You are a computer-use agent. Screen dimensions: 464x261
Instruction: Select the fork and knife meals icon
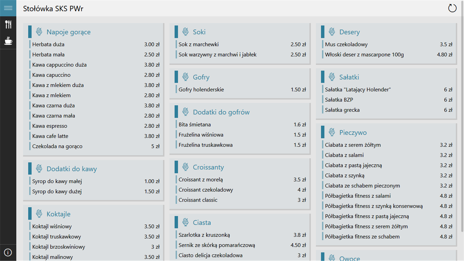click(x=8, y=24)
